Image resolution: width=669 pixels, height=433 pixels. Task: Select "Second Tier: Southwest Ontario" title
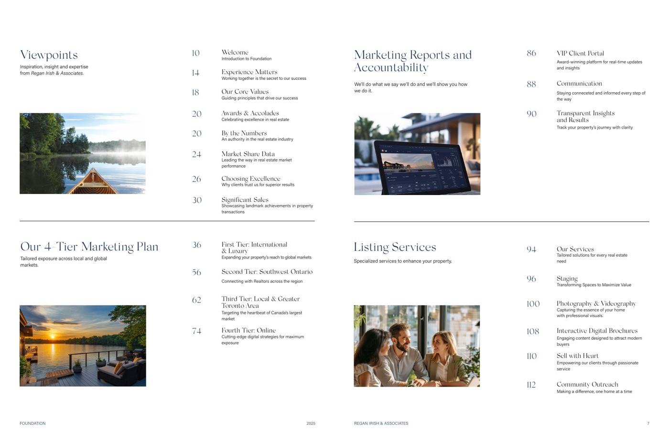pos(267,271)
